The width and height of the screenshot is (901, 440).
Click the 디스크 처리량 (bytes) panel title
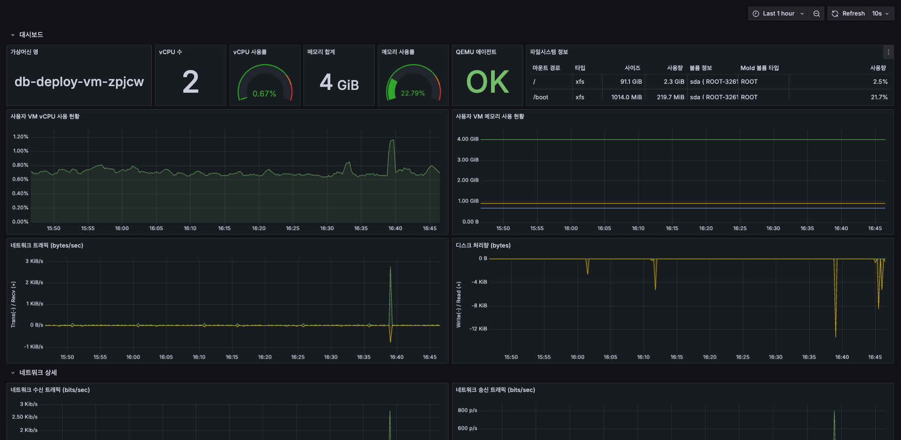tap(483, 246)
